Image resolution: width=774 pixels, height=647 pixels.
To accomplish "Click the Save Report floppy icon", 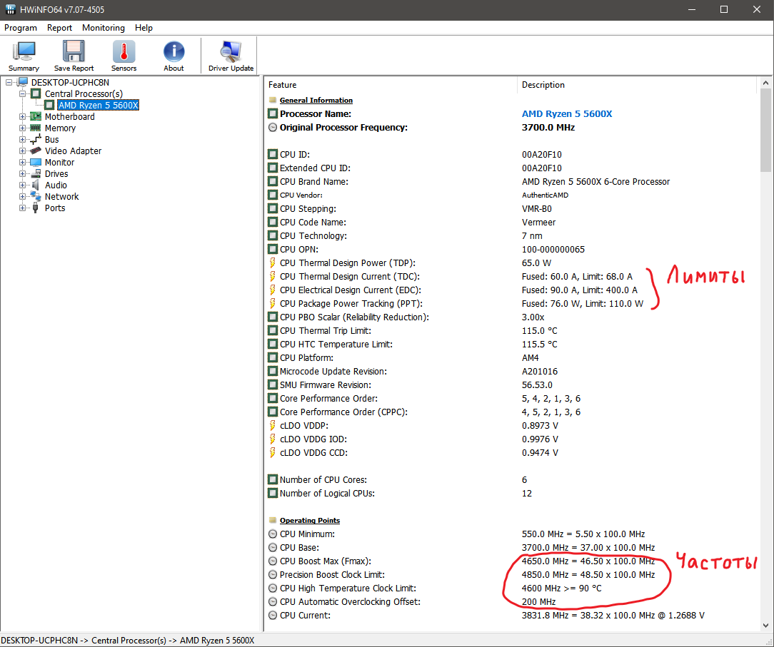I will point(74,51).
